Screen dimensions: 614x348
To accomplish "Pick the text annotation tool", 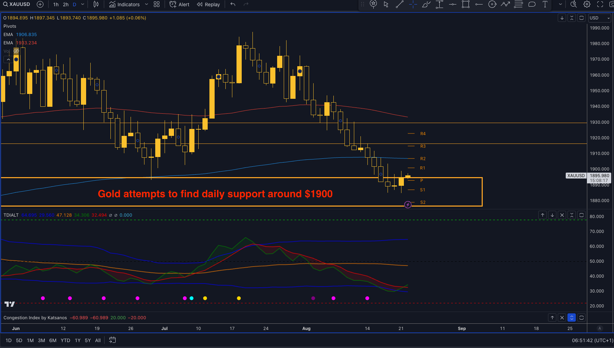I will pos(545,5).
